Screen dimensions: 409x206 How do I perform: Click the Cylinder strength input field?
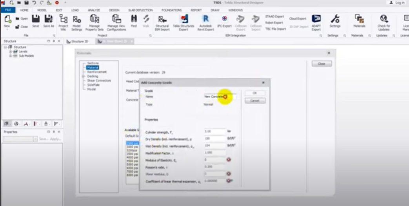(215, 131)
